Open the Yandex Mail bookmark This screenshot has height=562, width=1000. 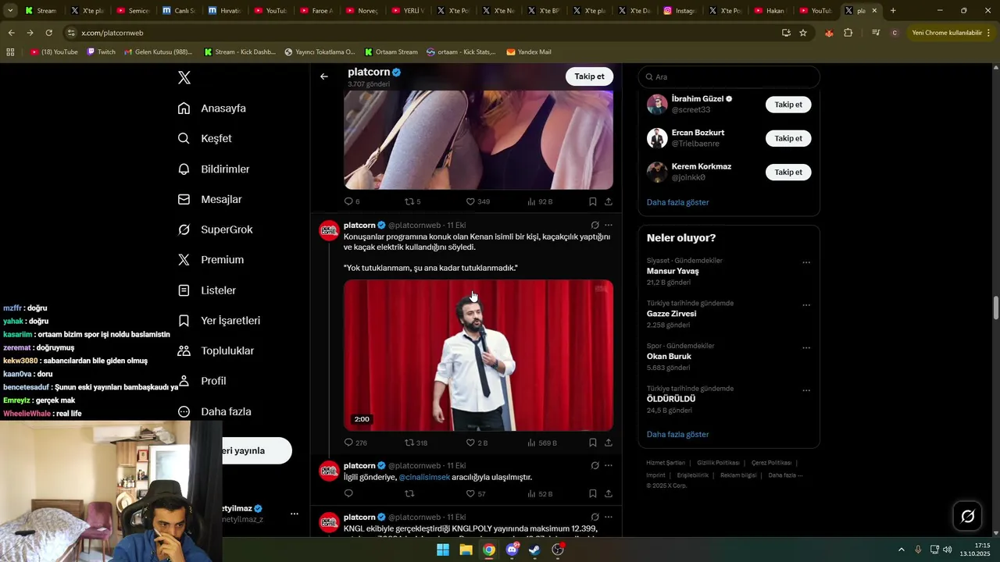529,52
